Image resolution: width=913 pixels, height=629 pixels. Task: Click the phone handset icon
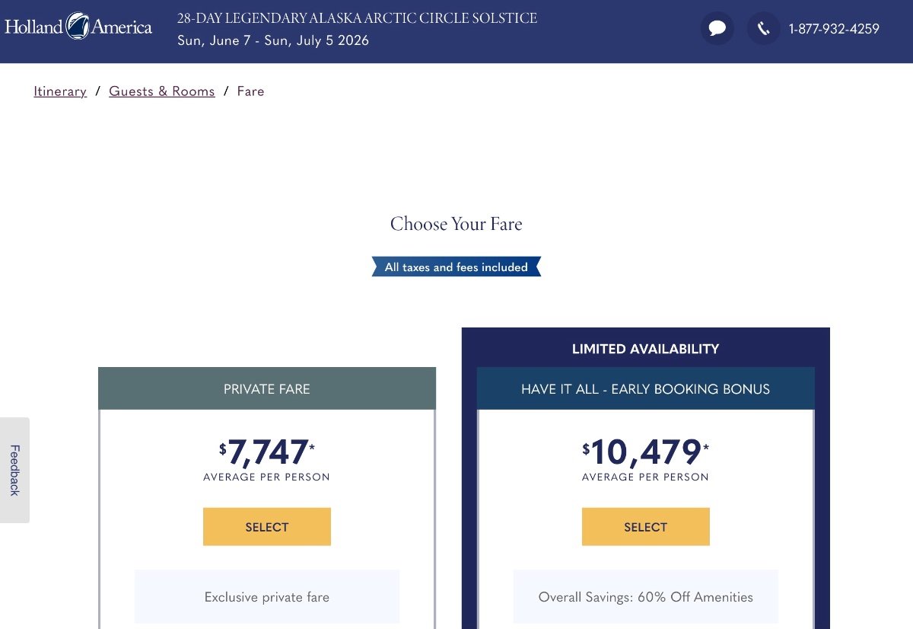click(763, 29)
